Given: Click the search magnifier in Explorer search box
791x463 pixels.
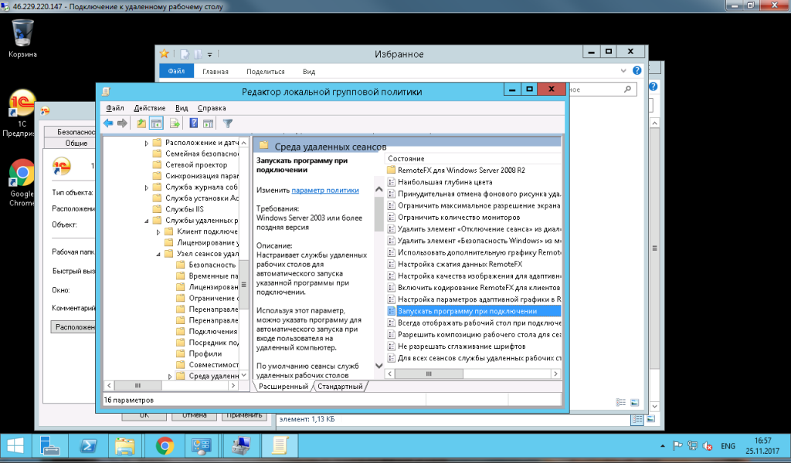Looking at the screenshot, I should [x=627, y=90].
